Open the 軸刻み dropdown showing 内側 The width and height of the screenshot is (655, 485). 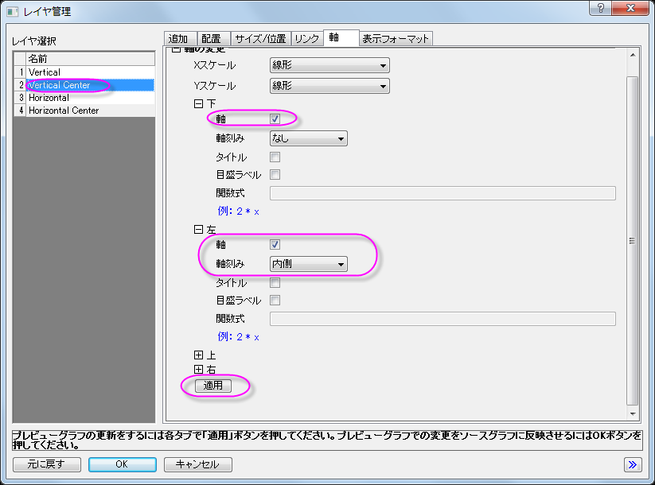(308, 264)
